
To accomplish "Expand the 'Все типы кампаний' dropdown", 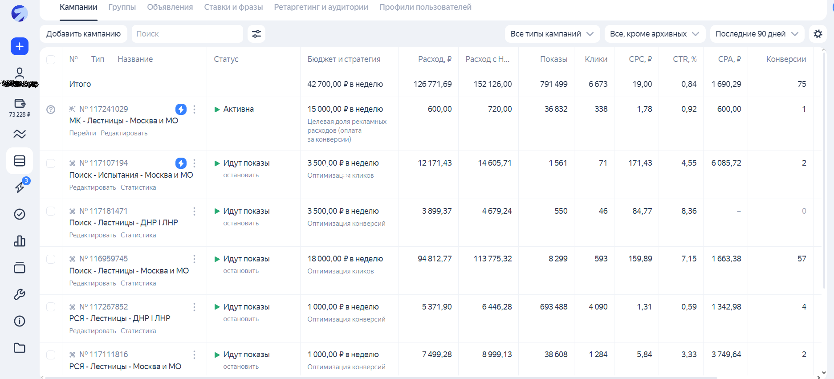I will [x=552, y=34].
